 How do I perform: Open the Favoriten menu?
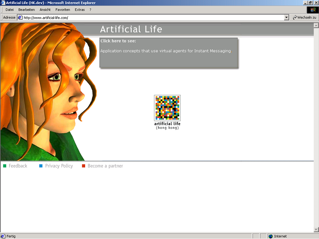pos(63,10)
